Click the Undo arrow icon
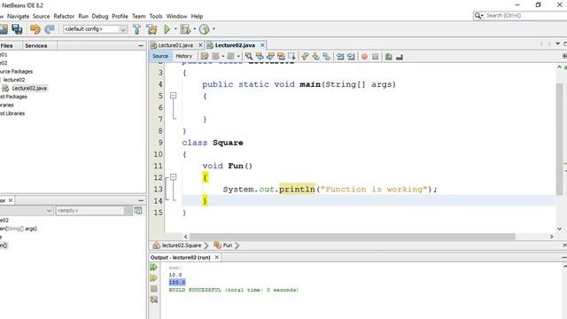 [x=35, y=29]
